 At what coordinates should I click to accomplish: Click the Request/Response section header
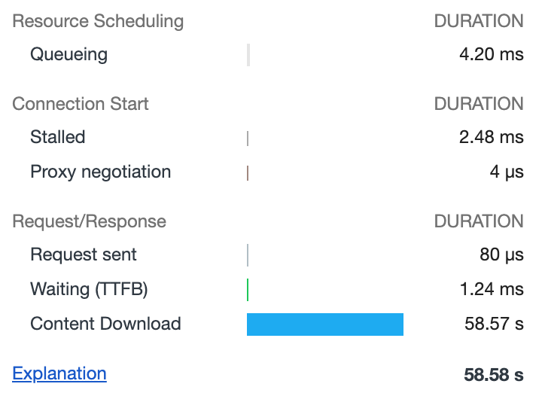click(89, 221)
